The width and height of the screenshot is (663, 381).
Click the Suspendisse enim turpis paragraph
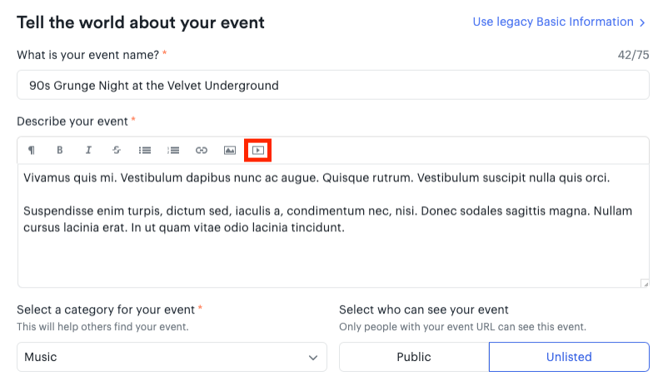click(x=327, y=220)
